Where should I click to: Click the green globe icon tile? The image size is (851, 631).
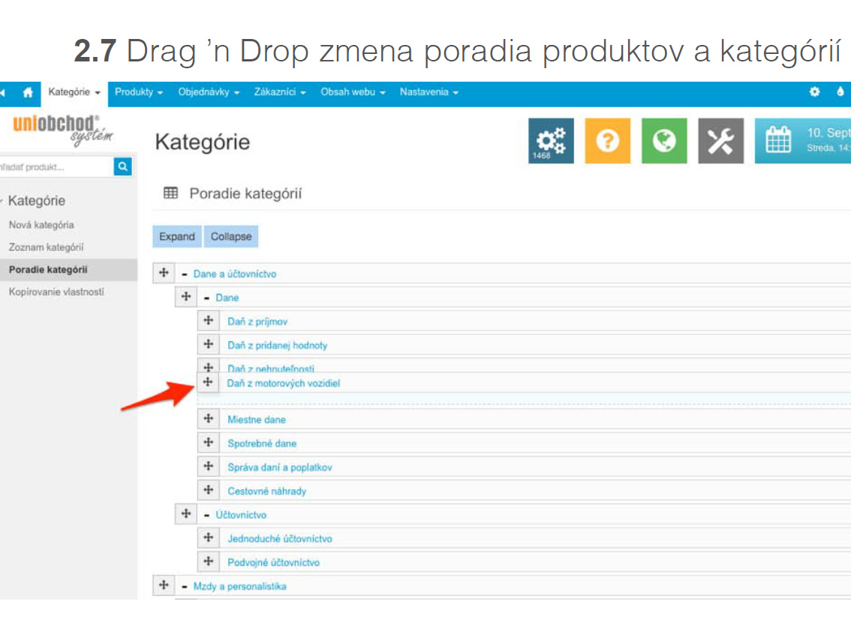tap(663, 141)
